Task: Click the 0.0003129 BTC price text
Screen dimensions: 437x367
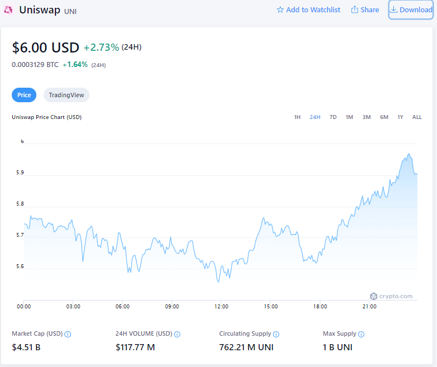Action: click(x=35, y=65)
